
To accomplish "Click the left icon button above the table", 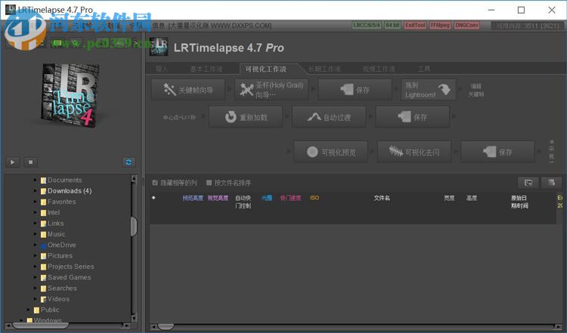I will point(528,183).
